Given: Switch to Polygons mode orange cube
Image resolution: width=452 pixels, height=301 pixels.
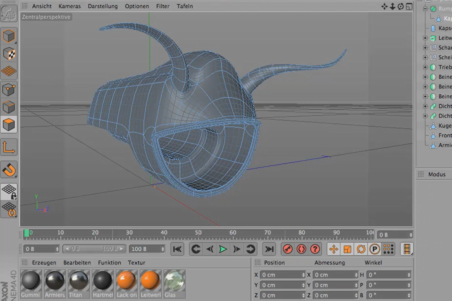Looking at the screenshot, I should (9, 125).
